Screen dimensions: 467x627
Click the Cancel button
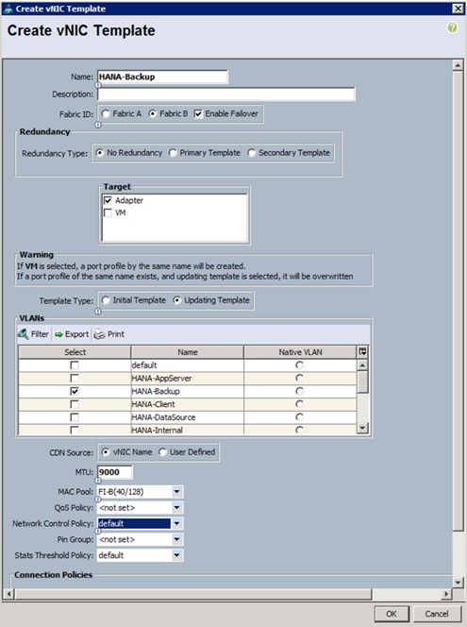click(436, 614)
